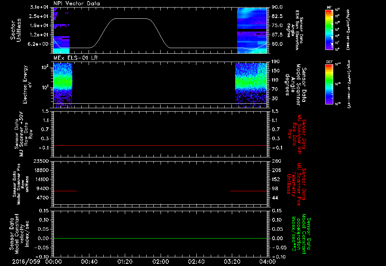Screen dimensions: 386x266
Task: Click the '2016/059' date label
Action: (26, 261)
